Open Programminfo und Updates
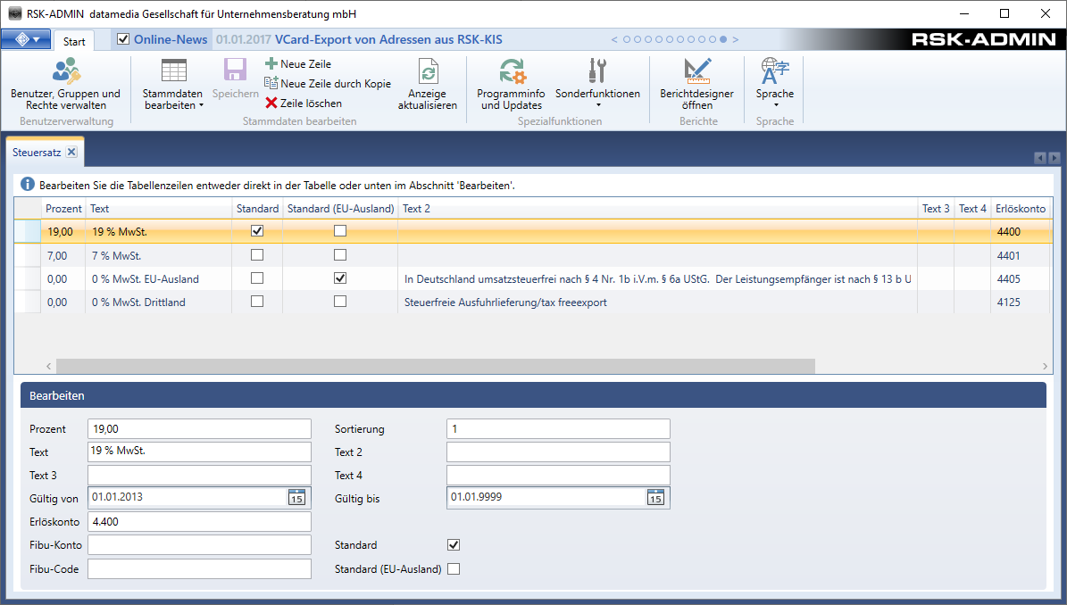 point(511,85)
